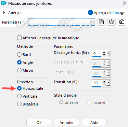This screenshot has height=127, width=128.
Task: Click the randomize parameters dice icon
Action: (x=112, y=22)
